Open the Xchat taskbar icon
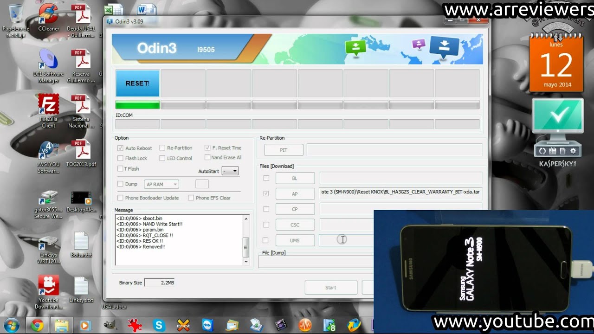Screen dimensions: 594x334 tap(183, 325)
